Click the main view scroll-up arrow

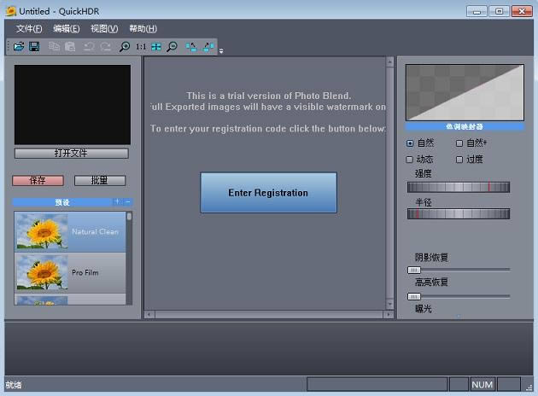[389, 61]
